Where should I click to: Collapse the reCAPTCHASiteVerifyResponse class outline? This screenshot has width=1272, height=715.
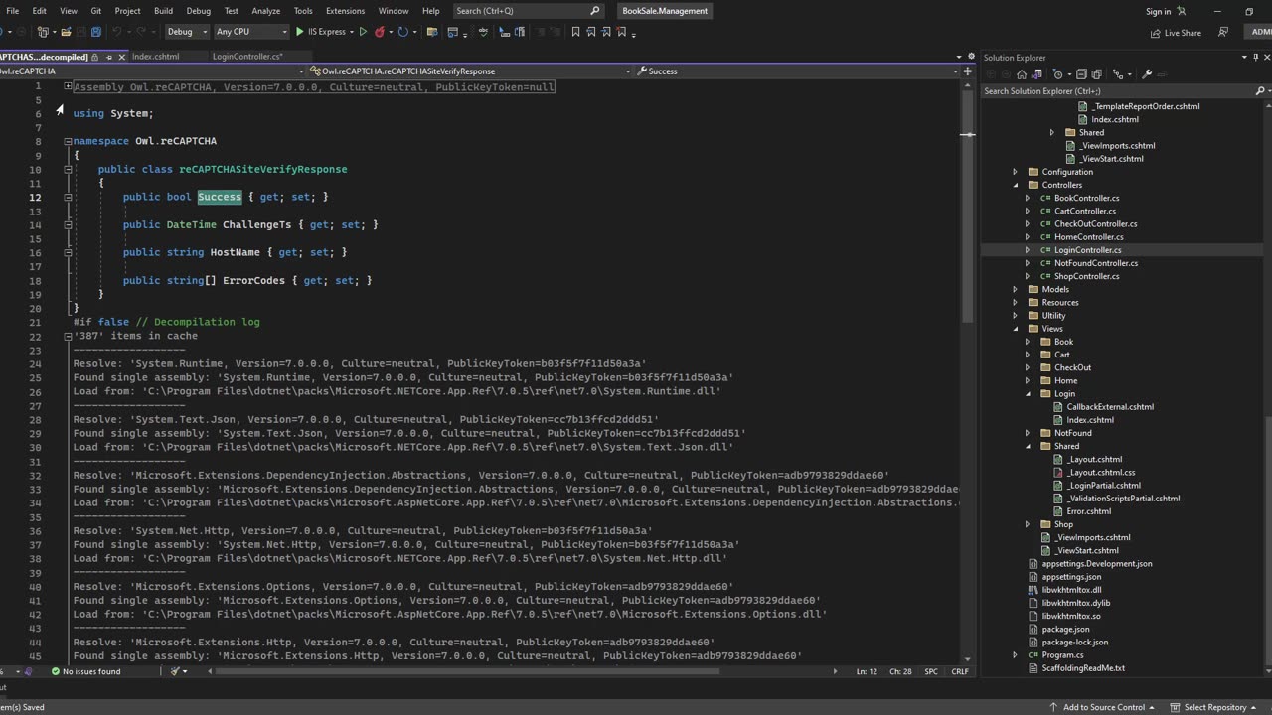[x=68, y=169]
